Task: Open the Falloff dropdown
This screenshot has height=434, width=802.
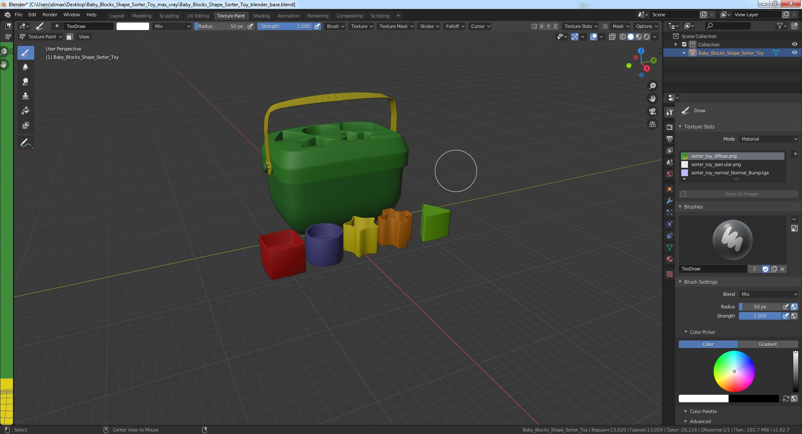Action: (x=455, y=26)
